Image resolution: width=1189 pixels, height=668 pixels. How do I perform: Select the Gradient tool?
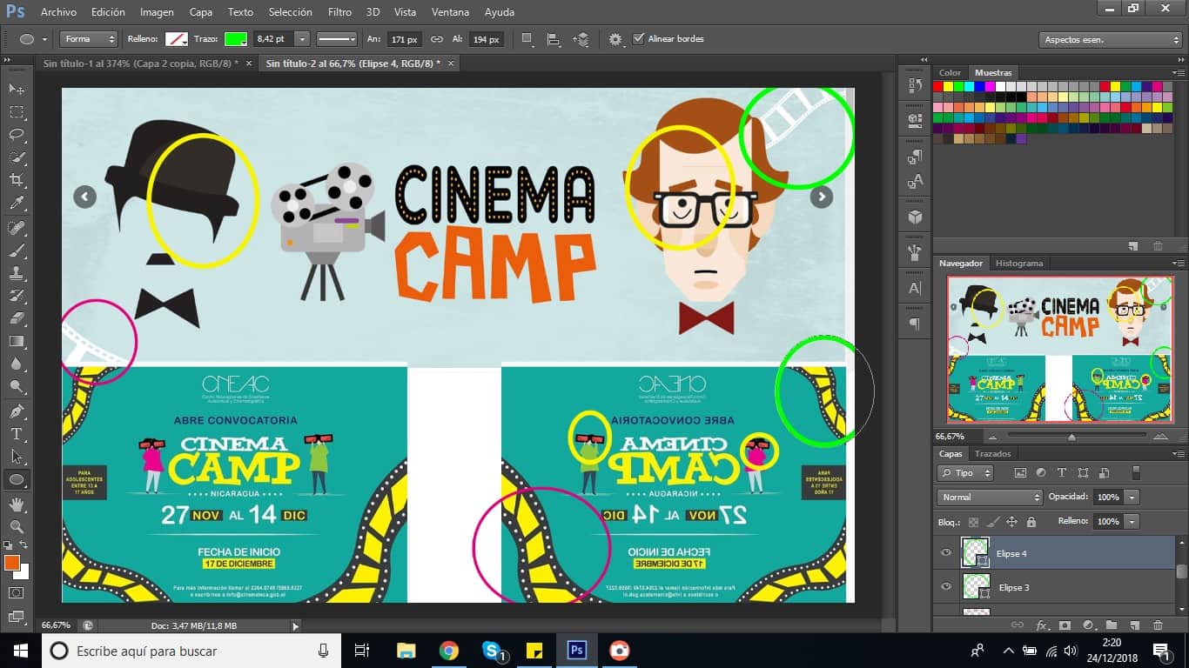(x=17, y=341)
